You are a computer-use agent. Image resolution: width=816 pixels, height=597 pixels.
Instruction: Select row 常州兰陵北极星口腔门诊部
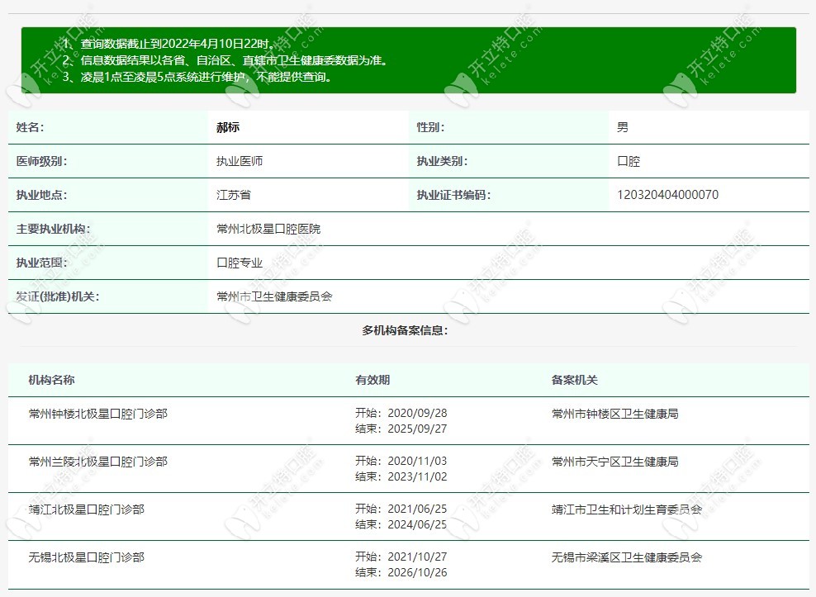point(409,468)
